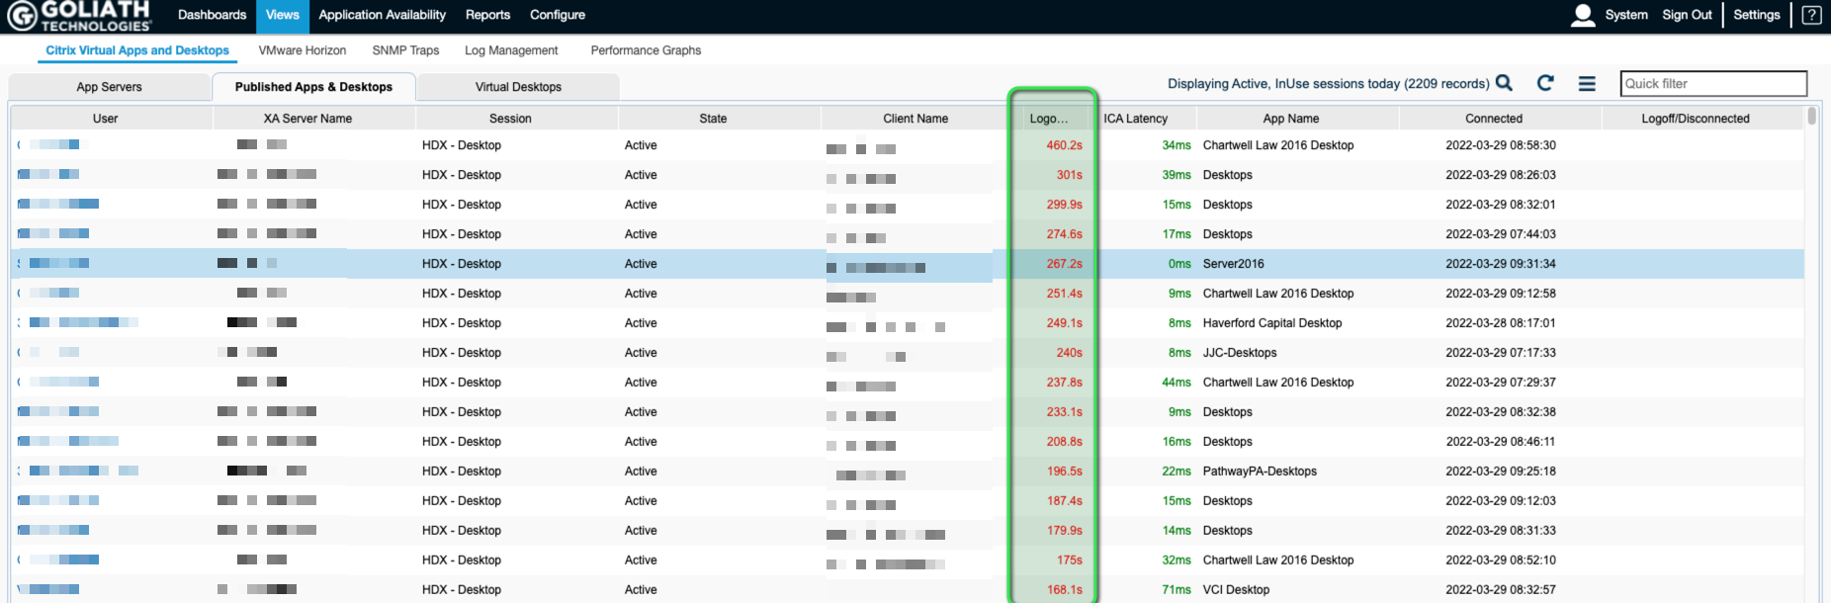Image resolution: width=1831 pixels, height=603 pixels.
Task: Click the Haverford Capital Desktop app name
Action: (x=1272, y=323)
